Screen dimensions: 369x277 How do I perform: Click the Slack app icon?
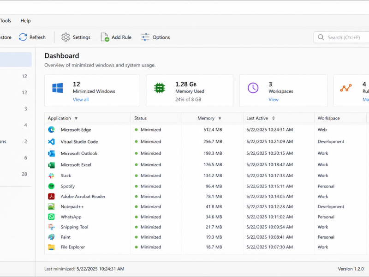click(51, 176)
